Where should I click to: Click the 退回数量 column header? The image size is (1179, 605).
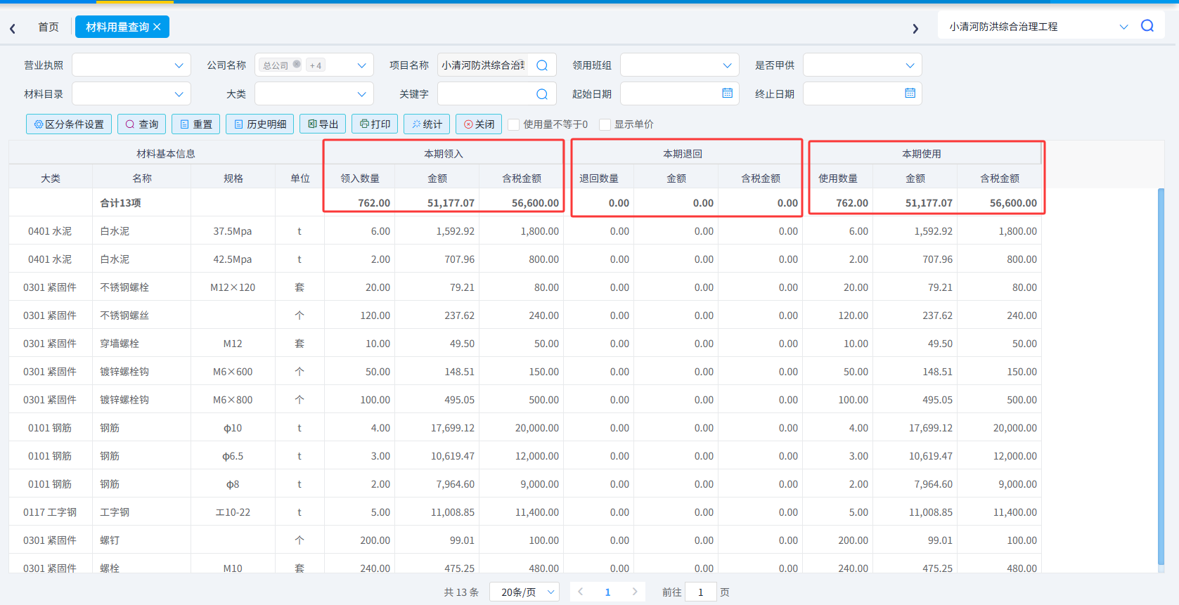599,178
